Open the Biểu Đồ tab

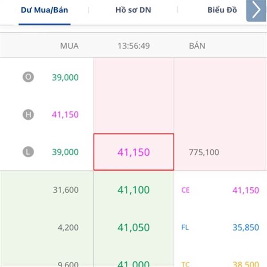(x=222, y=10)
